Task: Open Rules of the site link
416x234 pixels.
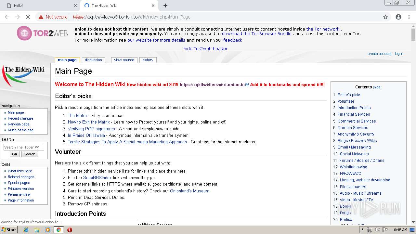Action: pyautogui.click(x=20, y=130)
